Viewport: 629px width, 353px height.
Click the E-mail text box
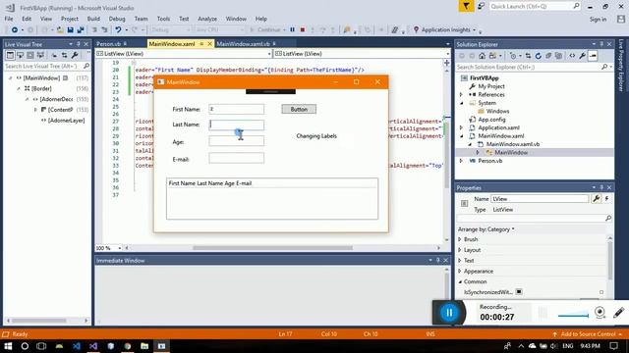pos(236,159)
